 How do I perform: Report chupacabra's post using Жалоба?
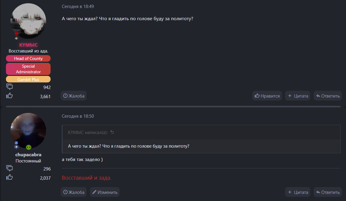pyautogui.click(x=74, y=192)
